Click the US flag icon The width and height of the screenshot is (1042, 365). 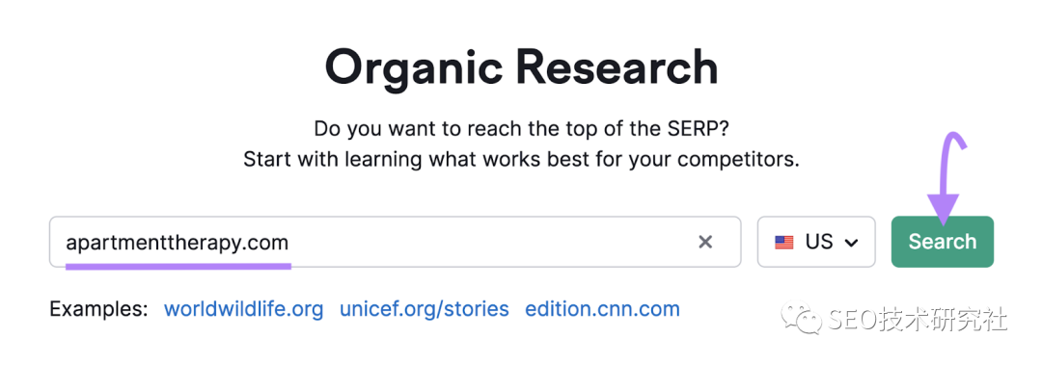click(x=784, y=243)
